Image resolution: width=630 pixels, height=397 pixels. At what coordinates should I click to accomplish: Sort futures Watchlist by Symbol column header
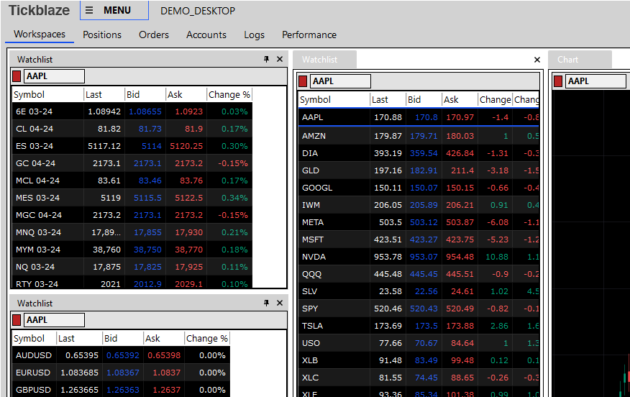47,94
